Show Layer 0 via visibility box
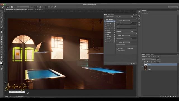This screenshot has height=101, width=179. tap(142, 69)
